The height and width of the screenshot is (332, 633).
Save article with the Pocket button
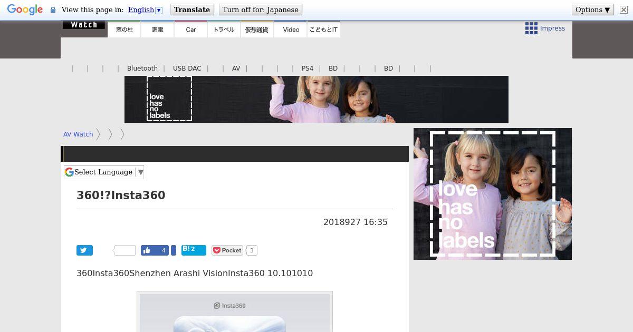tap(227, 250)
